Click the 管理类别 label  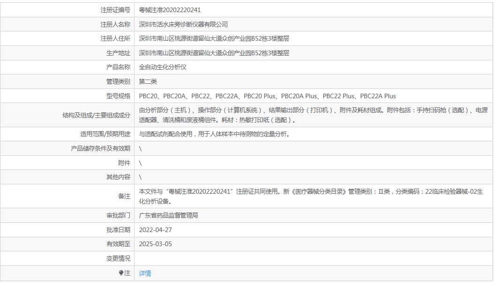[x=119, y=81]
